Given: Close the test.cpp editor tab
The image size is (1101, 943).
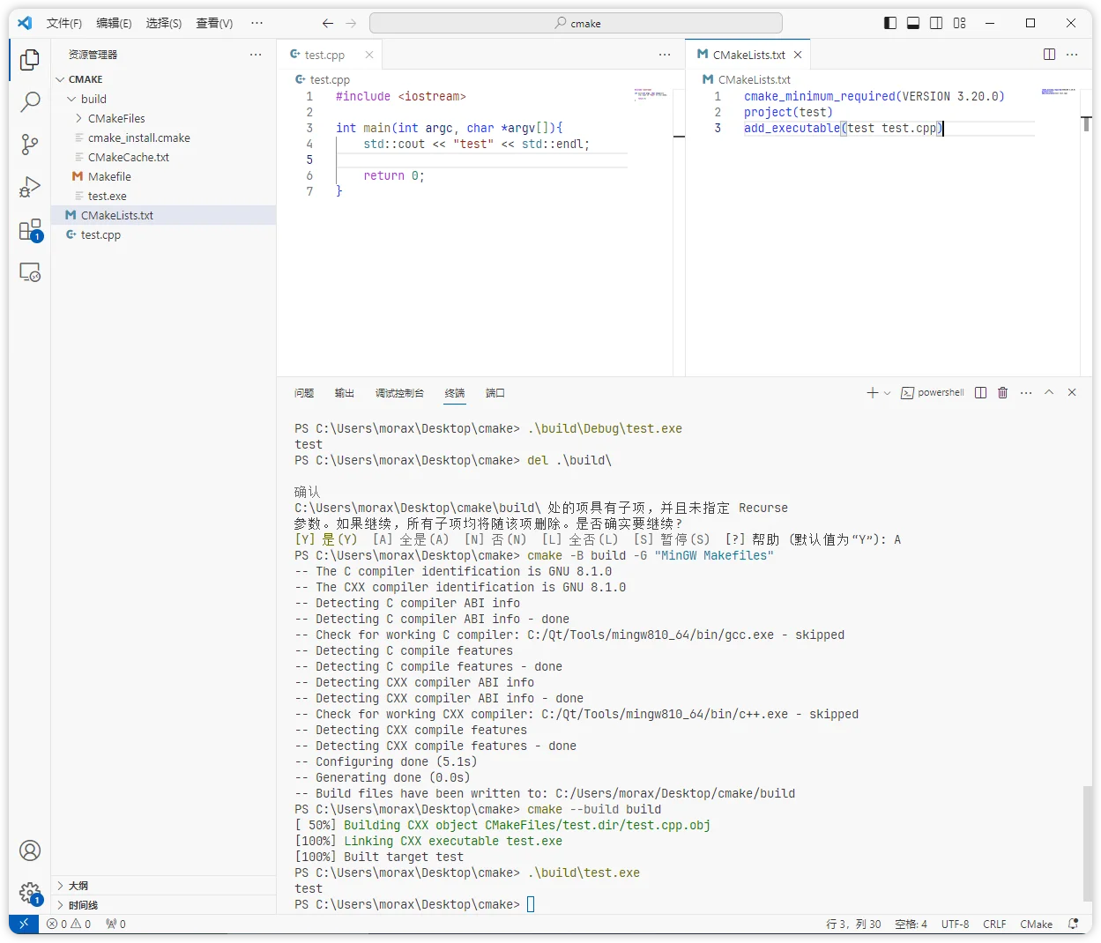Looking at the screenshot, I should pos(369,55).
